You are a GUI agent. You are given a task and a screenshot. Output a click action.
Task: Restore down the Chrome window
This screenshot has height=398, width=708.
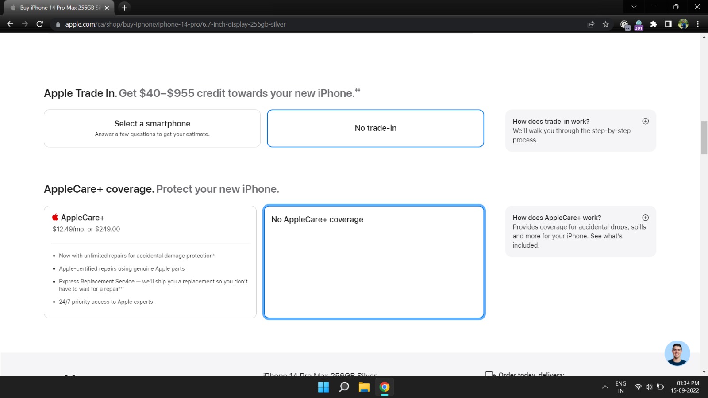click(x=676, y=7)
